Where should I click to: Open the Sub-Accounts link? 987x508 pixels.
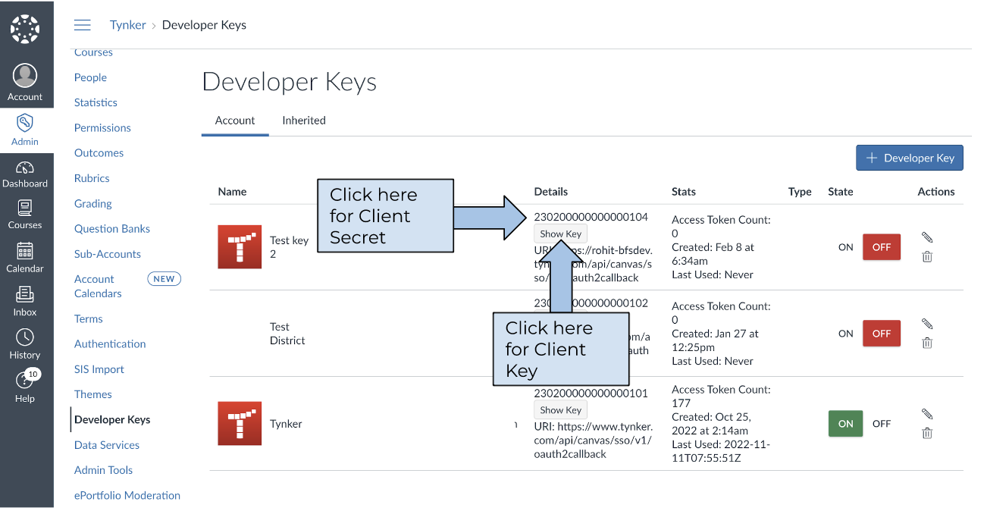108,254
